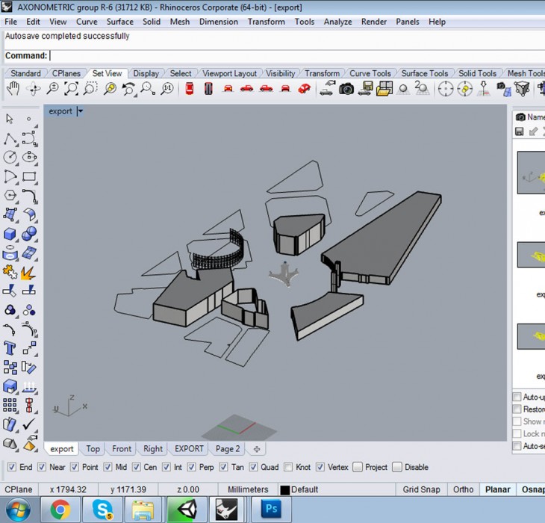Screen dimensions: 545x523
Task: Click the Grid Snap status button
Action: 421,489
